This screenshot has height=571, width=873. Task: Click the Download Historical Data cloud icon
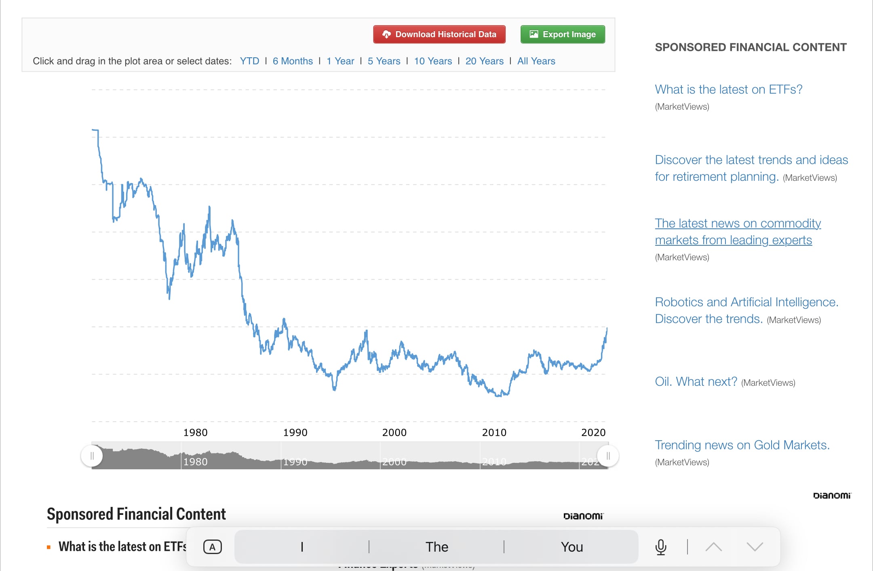tap(386, 34)
